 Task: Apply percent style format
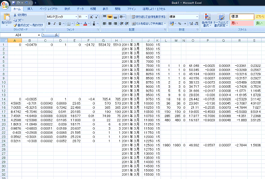pos(180,23)
